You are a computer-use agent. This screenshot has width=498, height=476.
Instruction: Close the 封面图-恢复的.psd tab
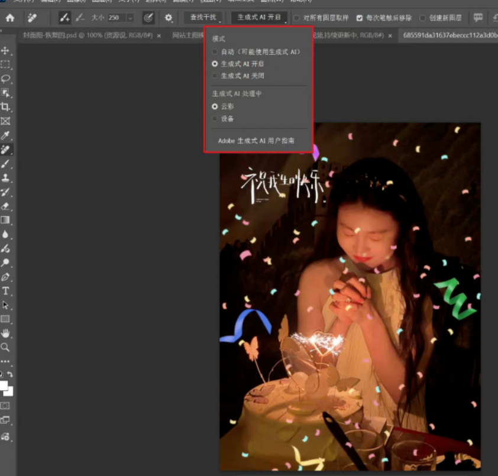click(159, 36)
